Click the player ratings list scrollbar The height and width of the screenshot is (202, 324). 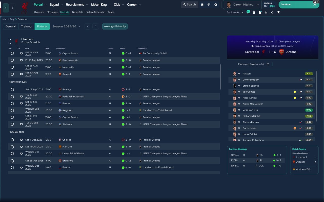[316, 96]
